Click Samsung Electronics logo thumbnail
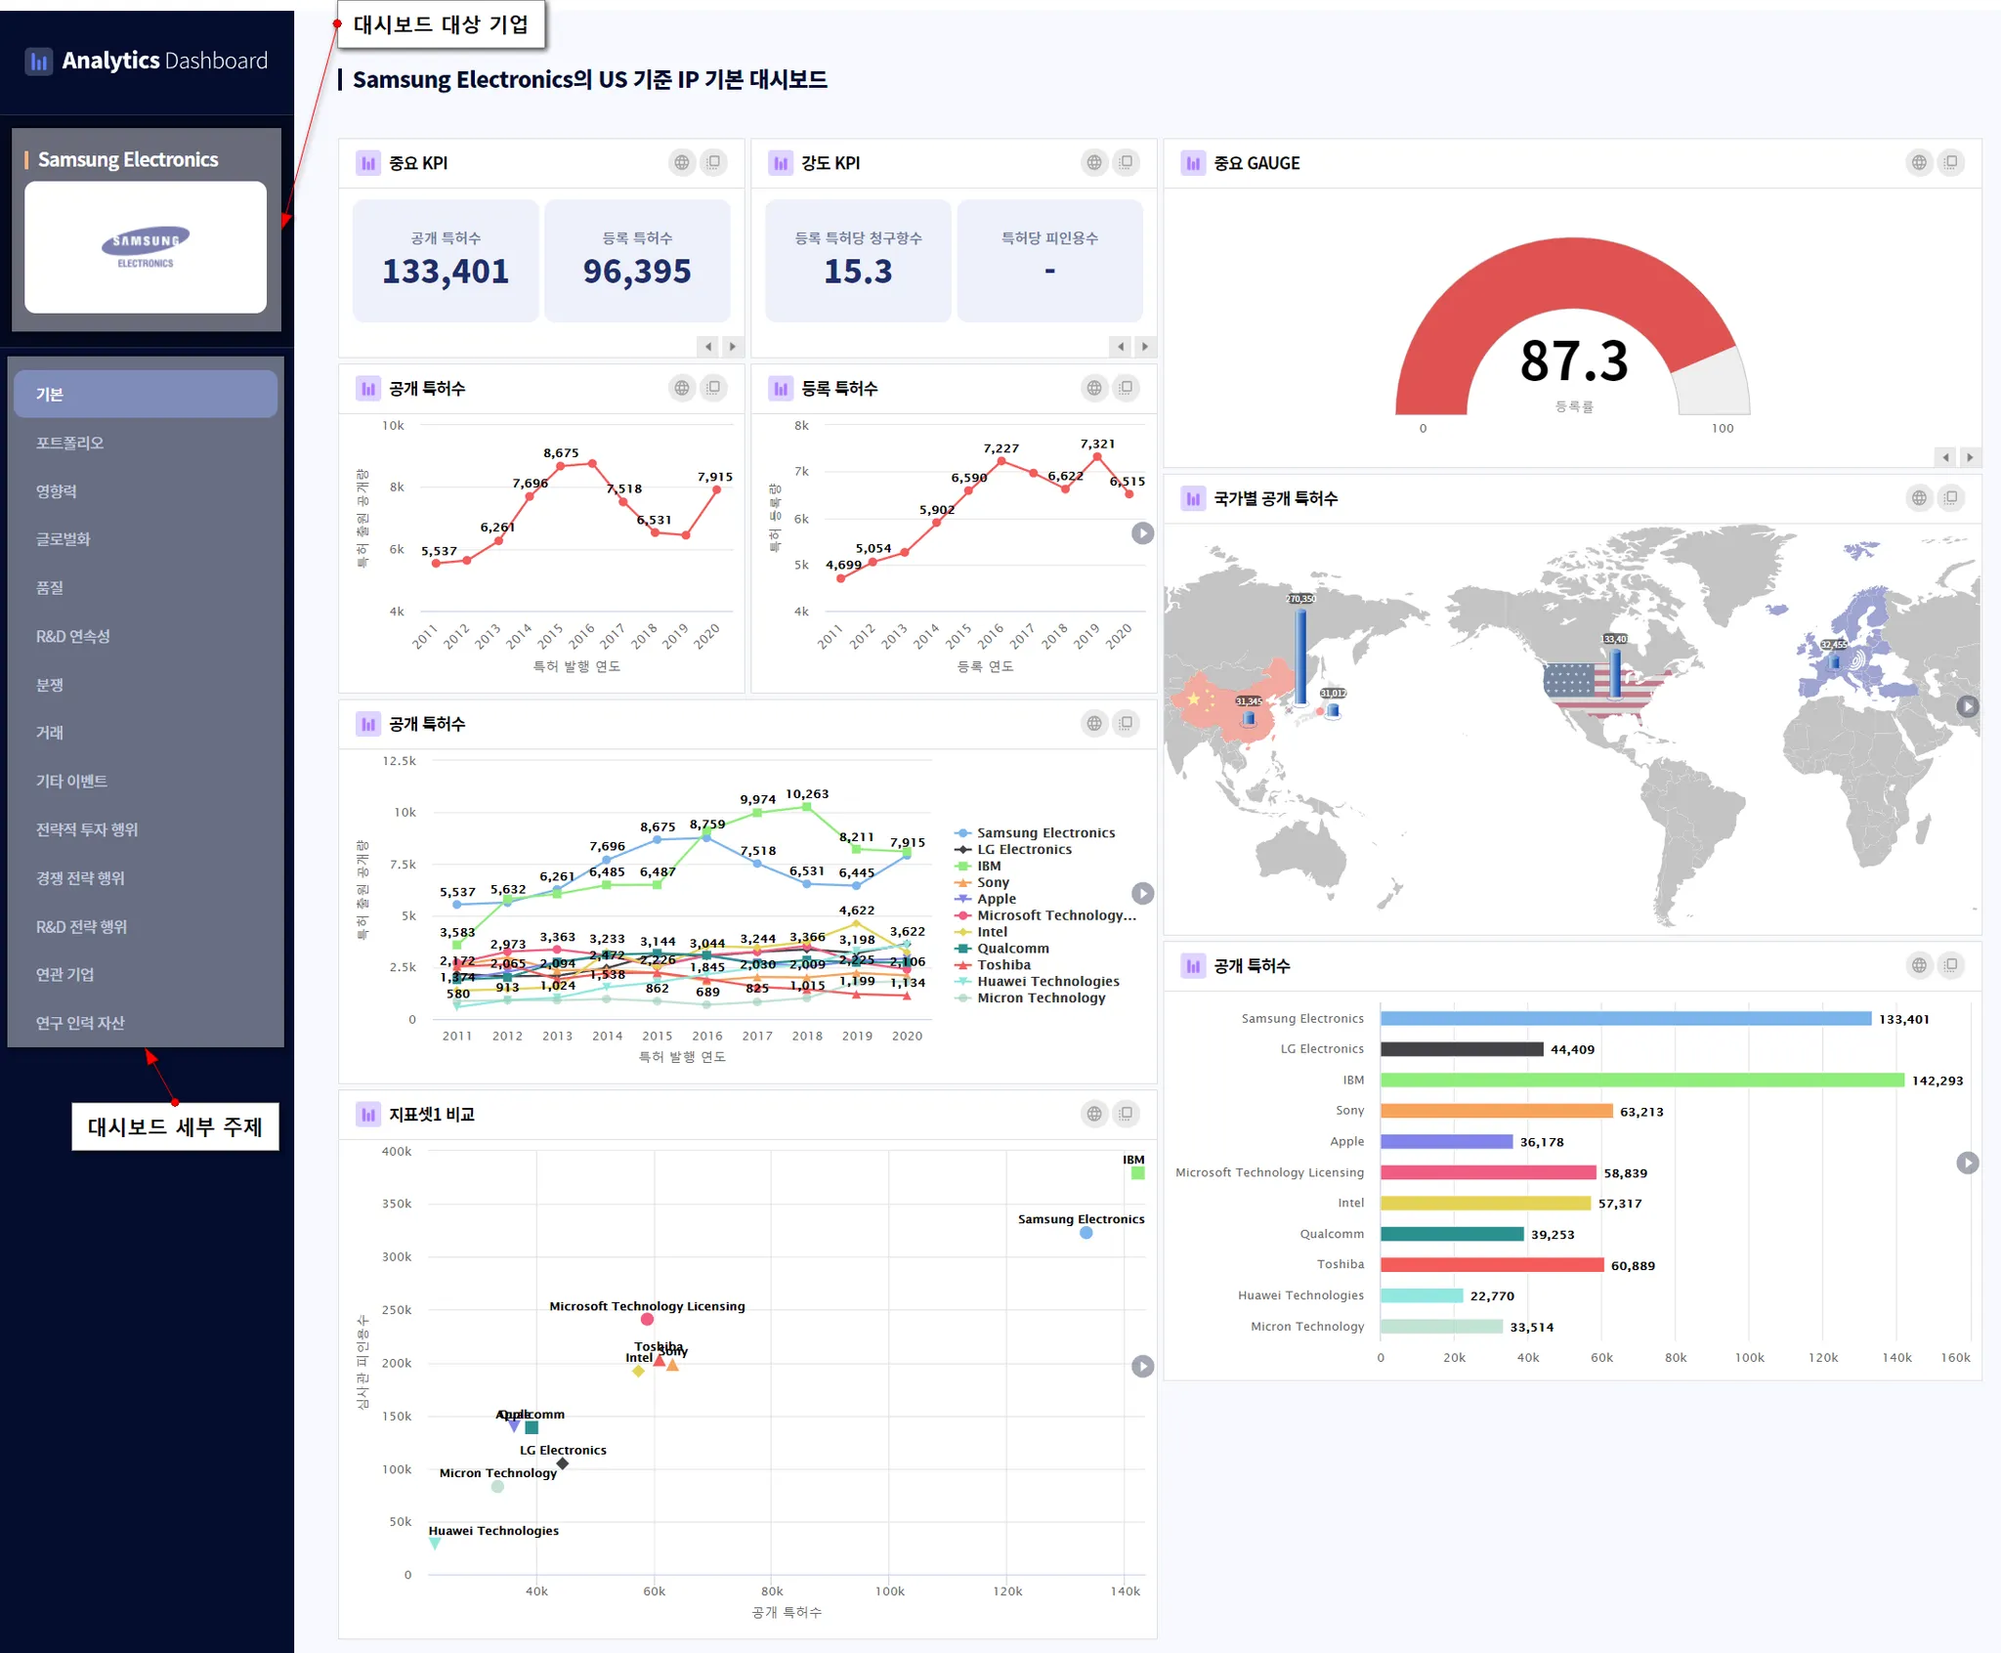This screenshot has height=1653, width=2001. click(x=146, y=247)
